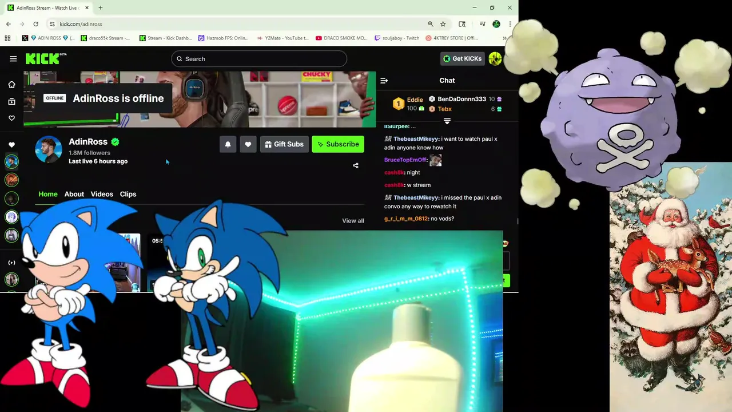Switch to the Videos tab
Viewport: 732px width, 412px height.
[x=102, y=194]
